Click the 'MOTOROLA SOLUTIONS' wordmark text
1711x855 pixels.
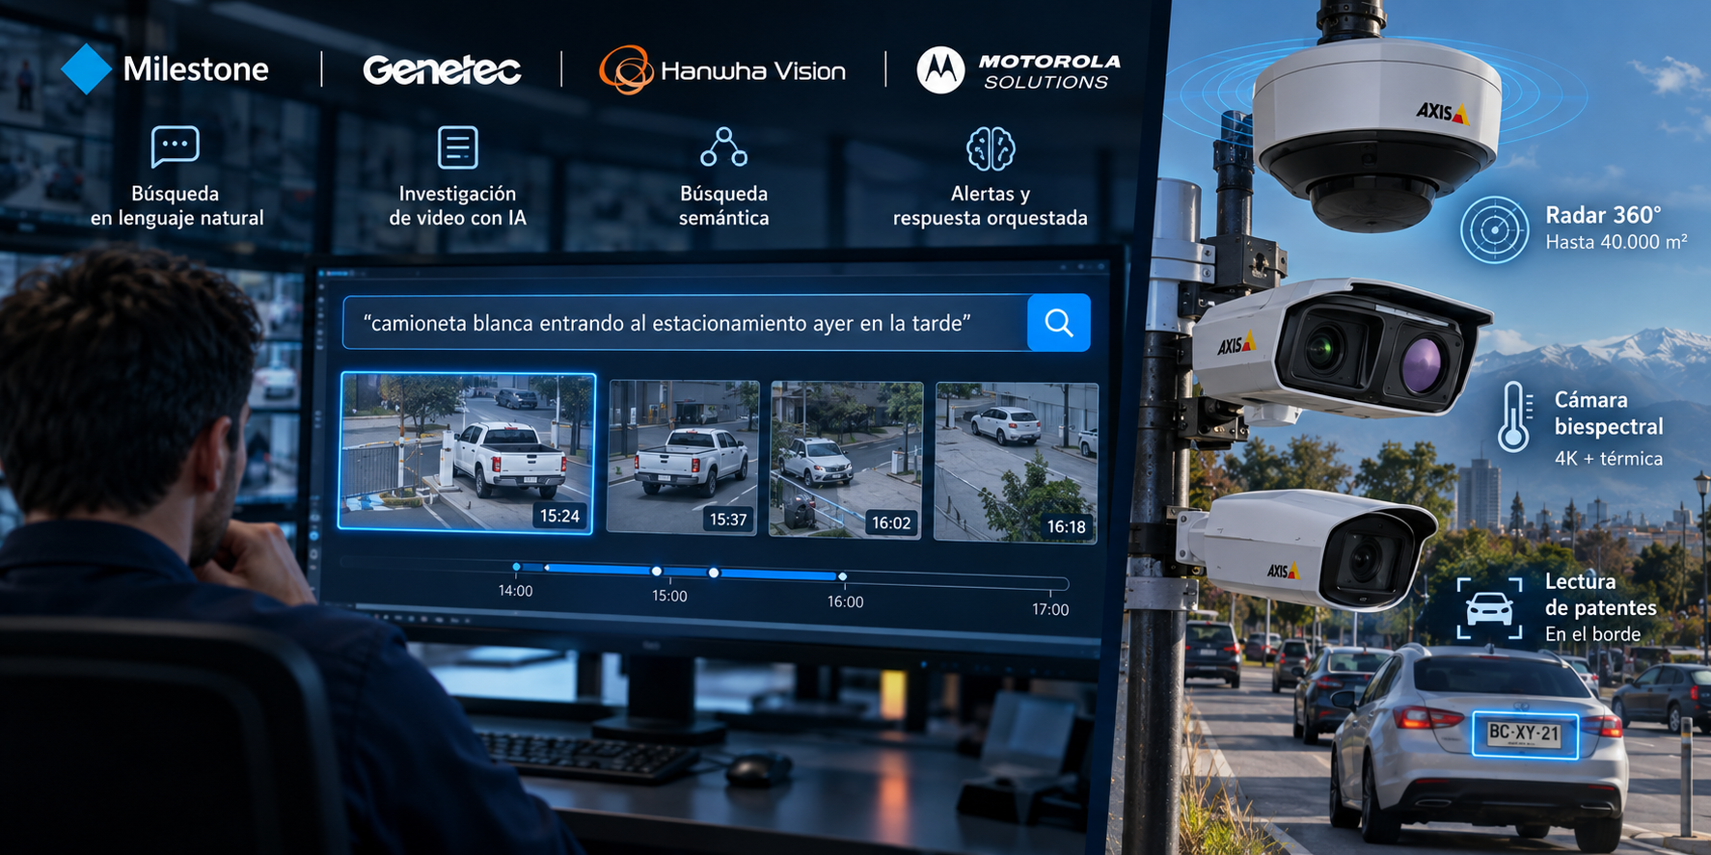coord(1049,71)
